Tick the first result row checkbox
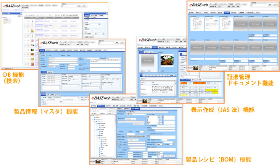This screenshot has height=166, width=280. tap(28, 21)
